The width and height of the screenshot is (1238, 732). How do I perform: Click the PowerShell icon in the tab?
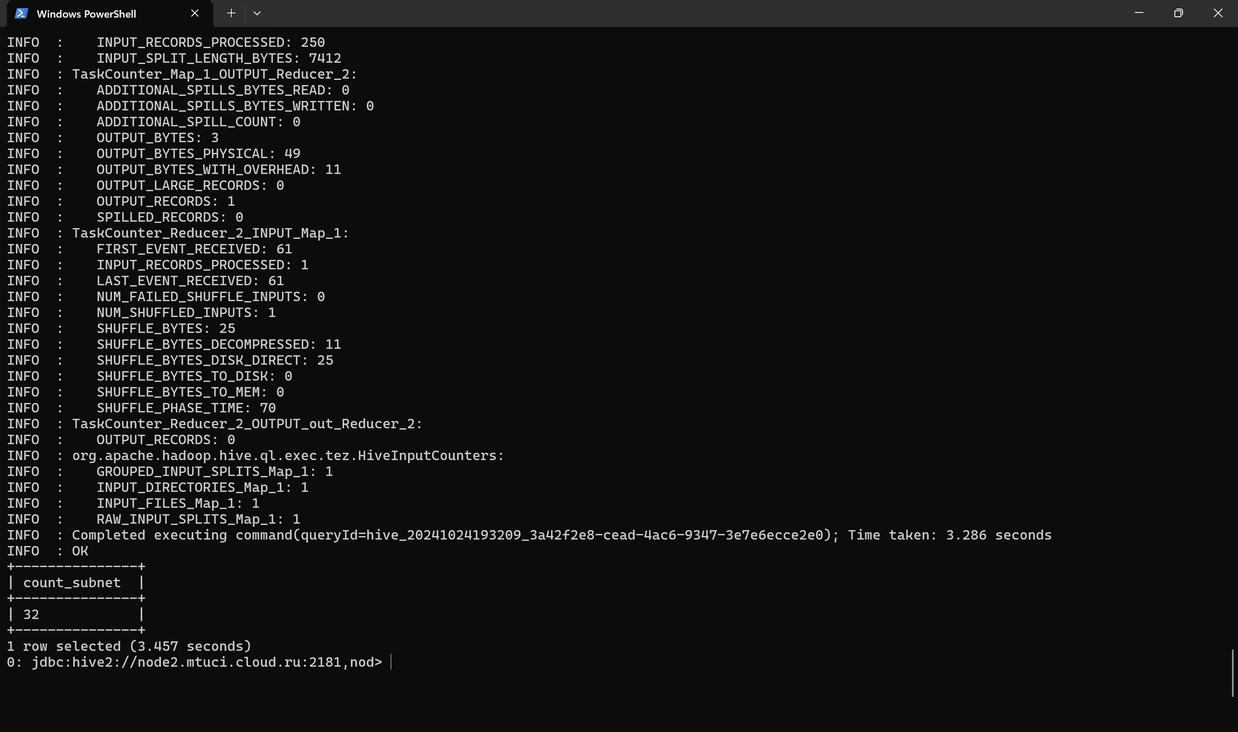point(21,13)
